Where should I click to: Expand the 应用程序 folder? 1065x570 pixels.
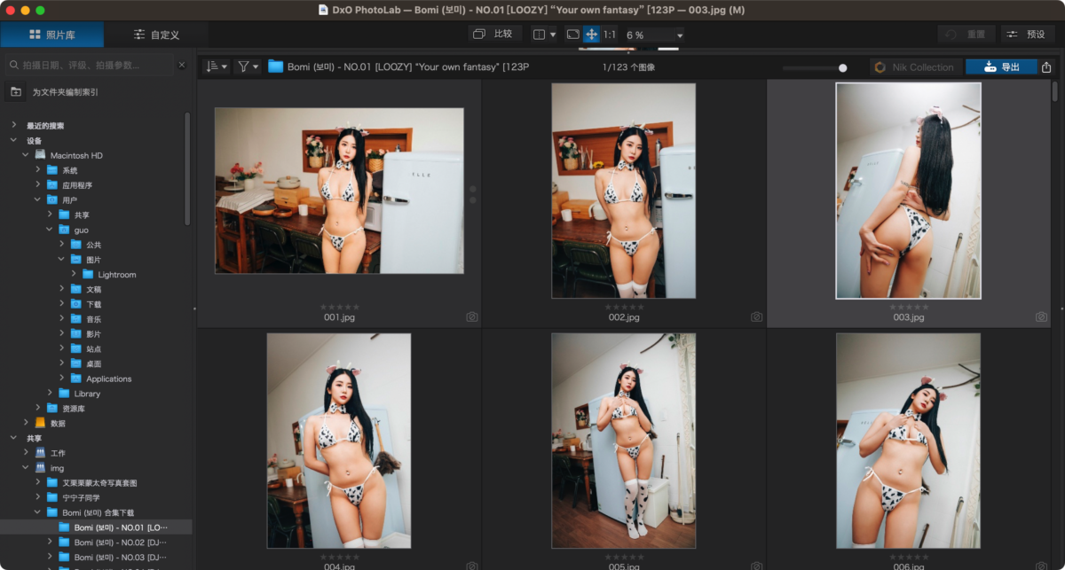point(38,184)
